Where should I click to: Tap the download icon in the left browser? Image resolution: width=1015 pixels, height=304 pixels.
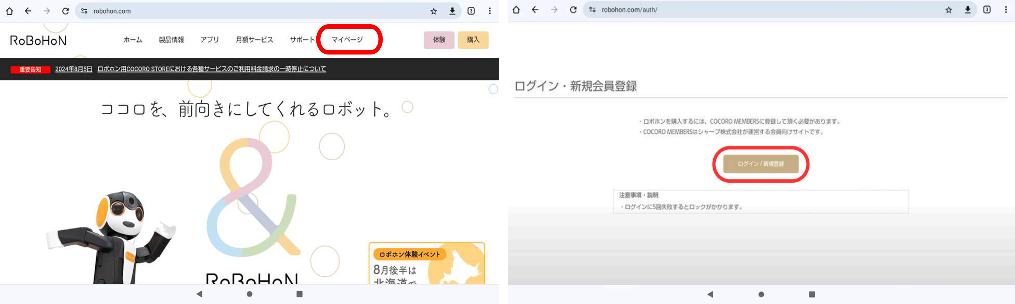coord(452,11)
